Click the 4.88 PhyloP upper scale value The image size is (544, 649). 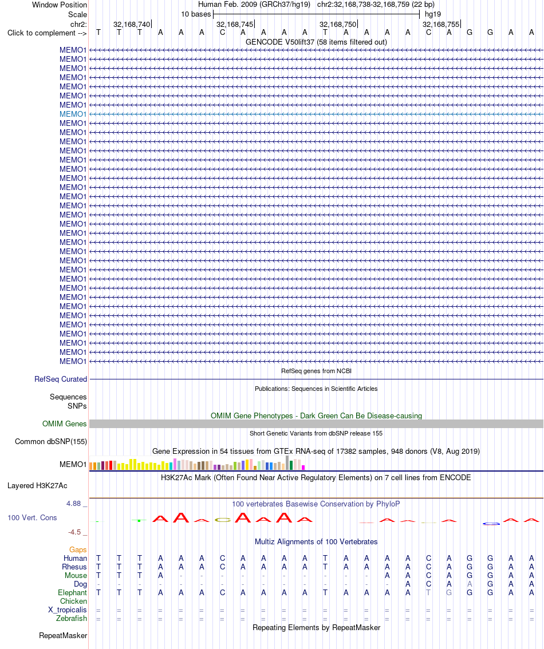[x=74, y=504]
